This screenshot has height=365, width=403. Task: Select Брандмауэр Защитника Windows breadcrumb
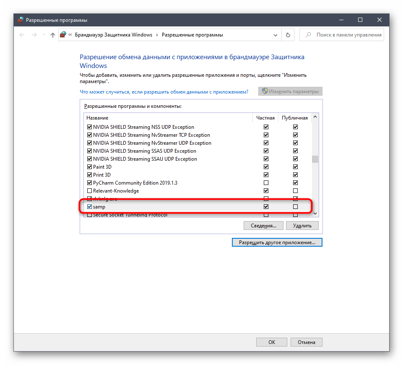tap(113, 35)
